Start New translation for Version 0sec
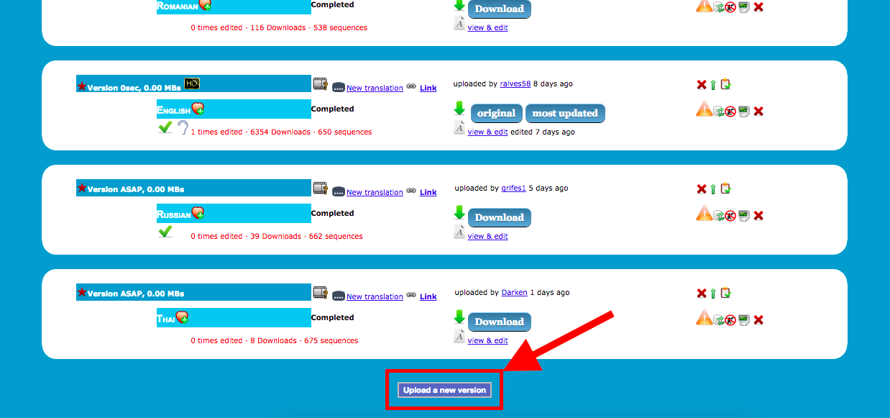 375,88
